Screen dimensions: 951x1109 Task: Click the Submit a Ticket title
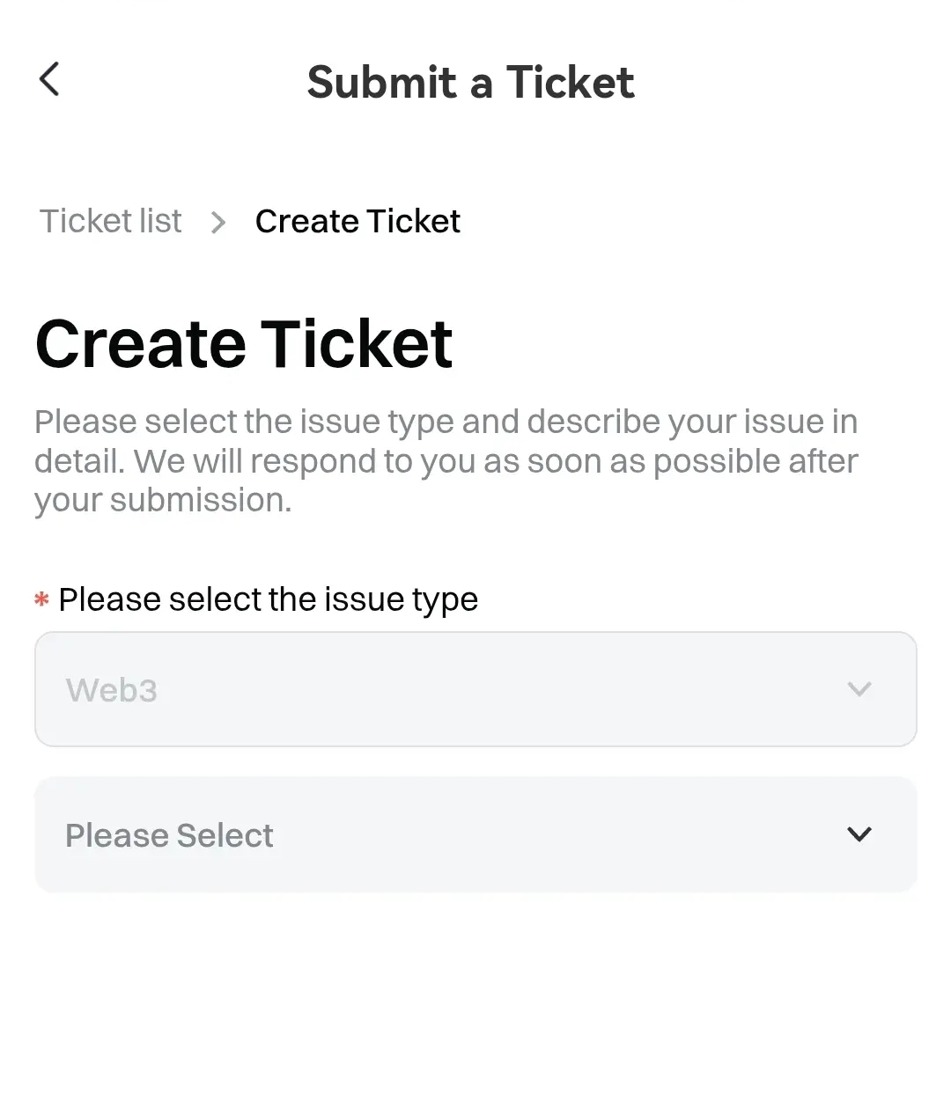coord(470,83)
